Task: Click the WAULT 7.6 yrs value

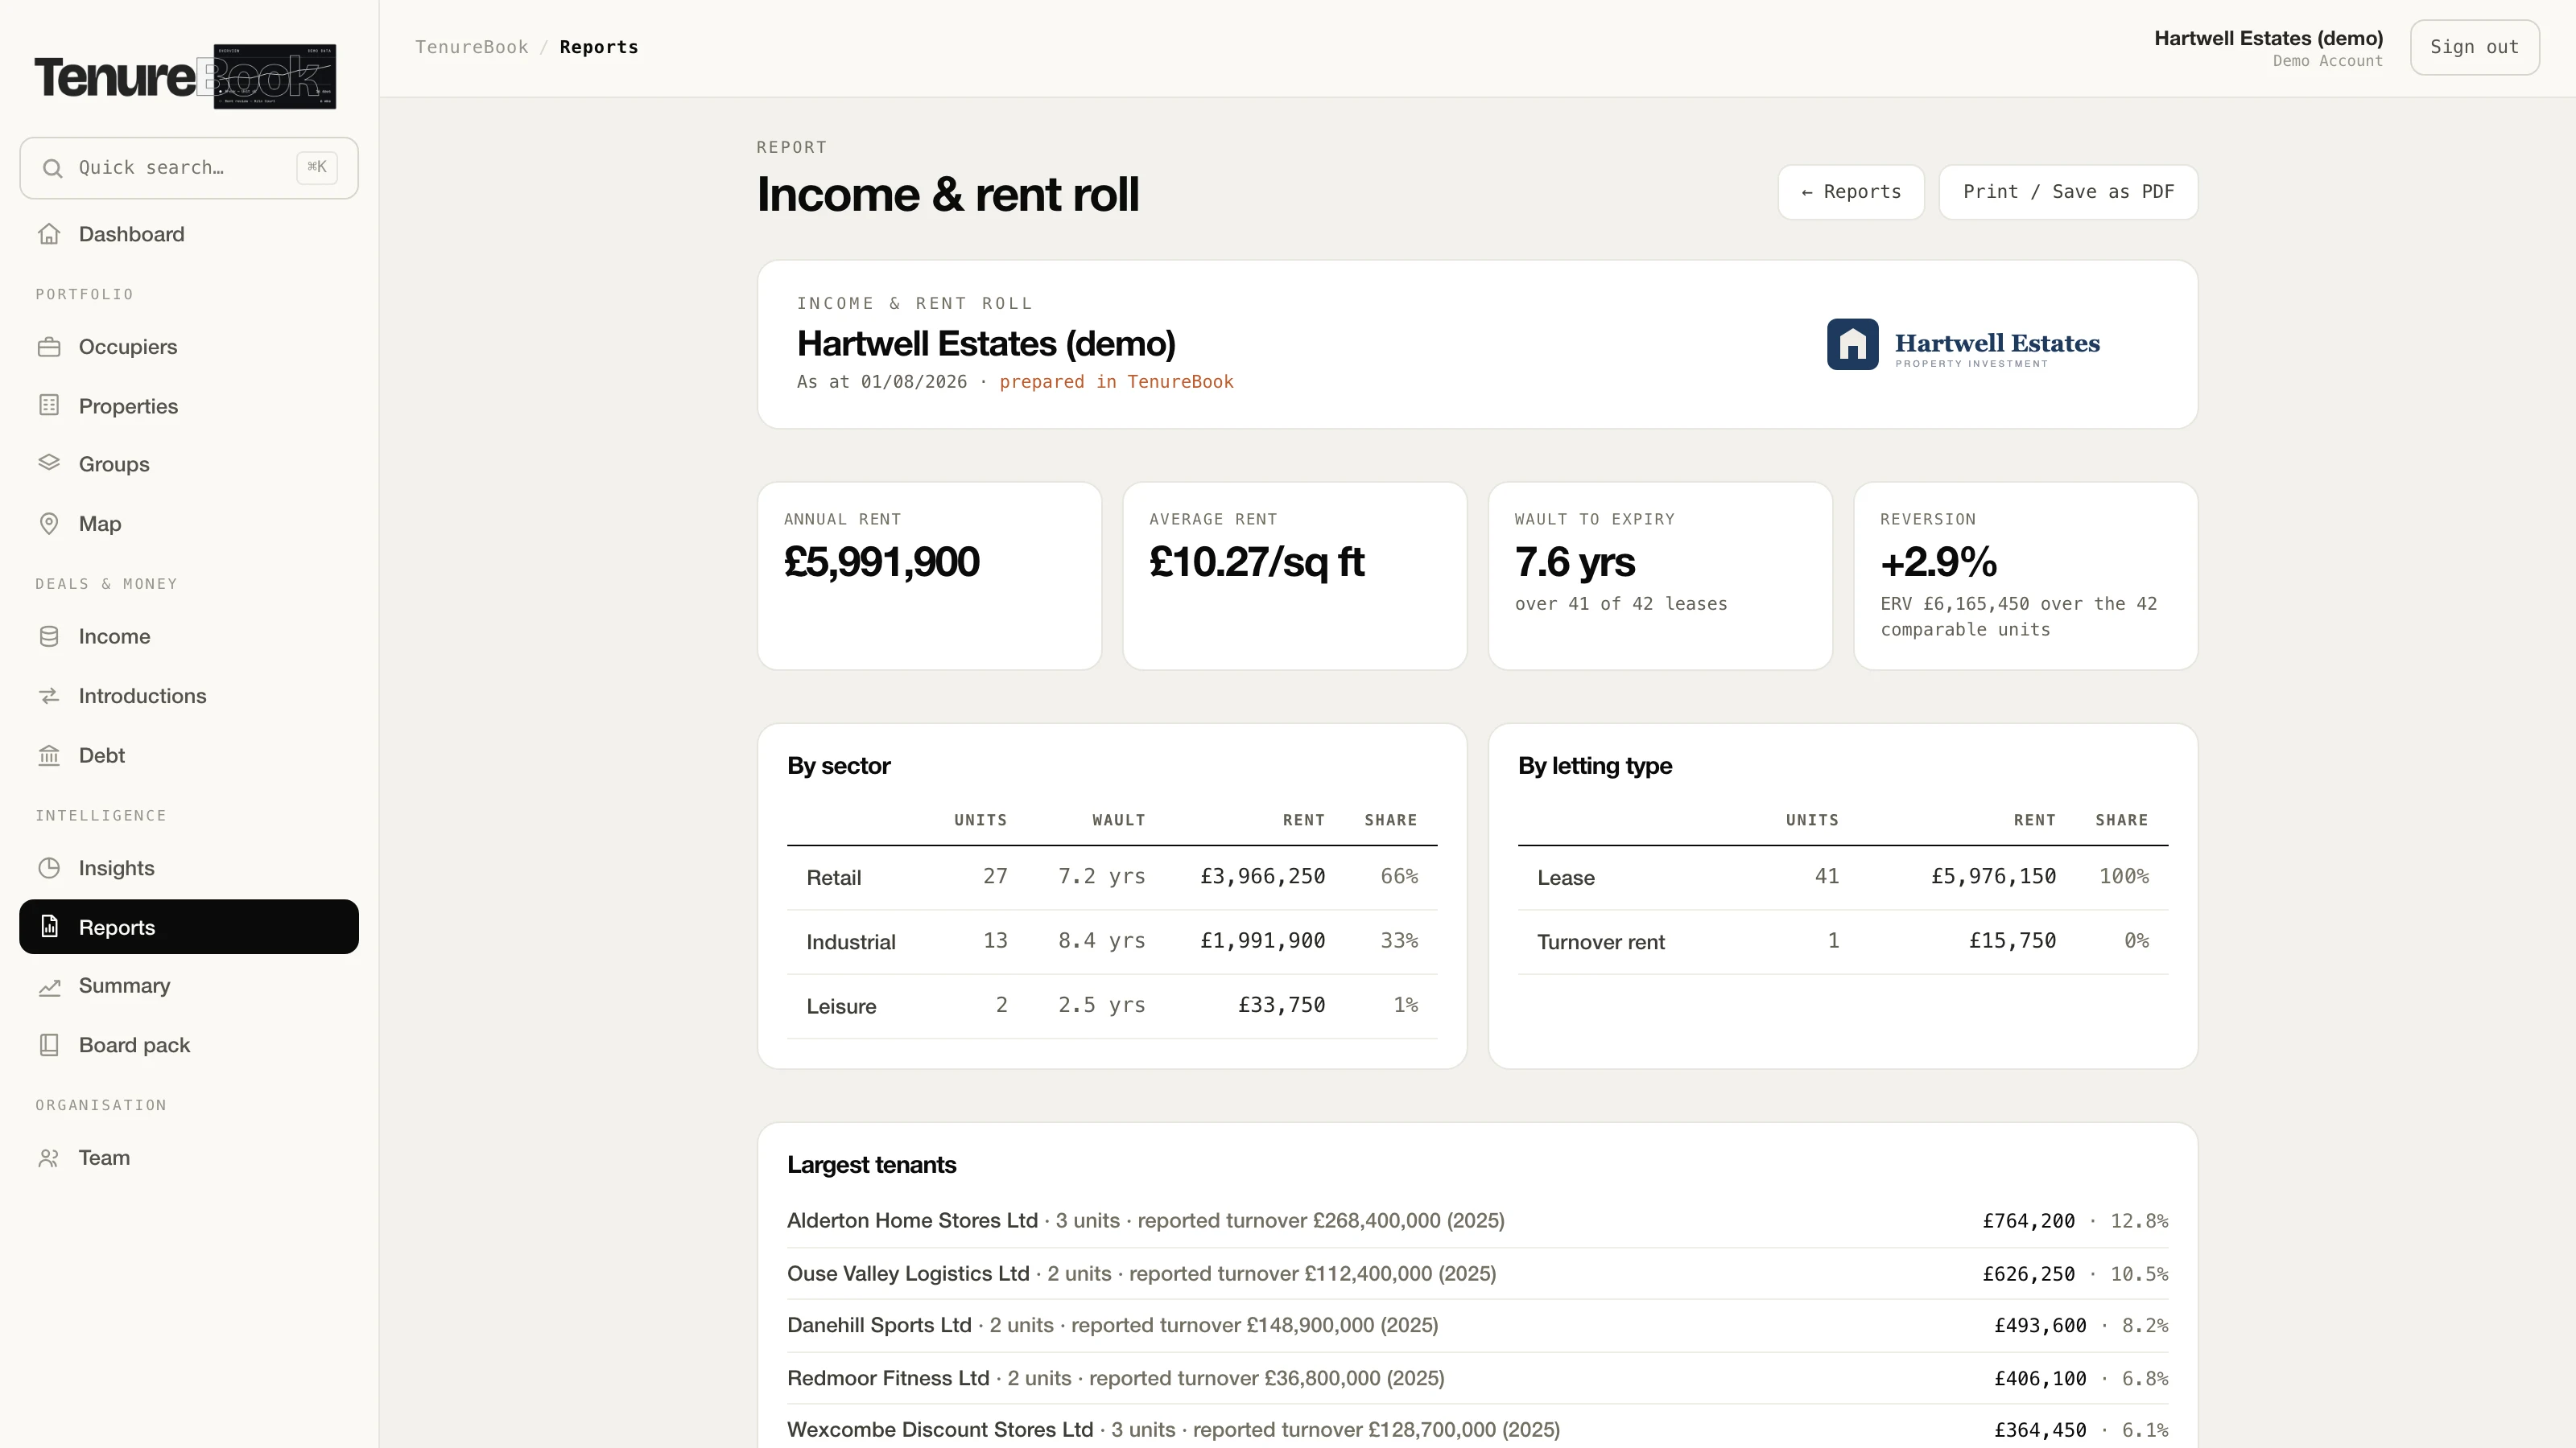Action: point(1575,562)
